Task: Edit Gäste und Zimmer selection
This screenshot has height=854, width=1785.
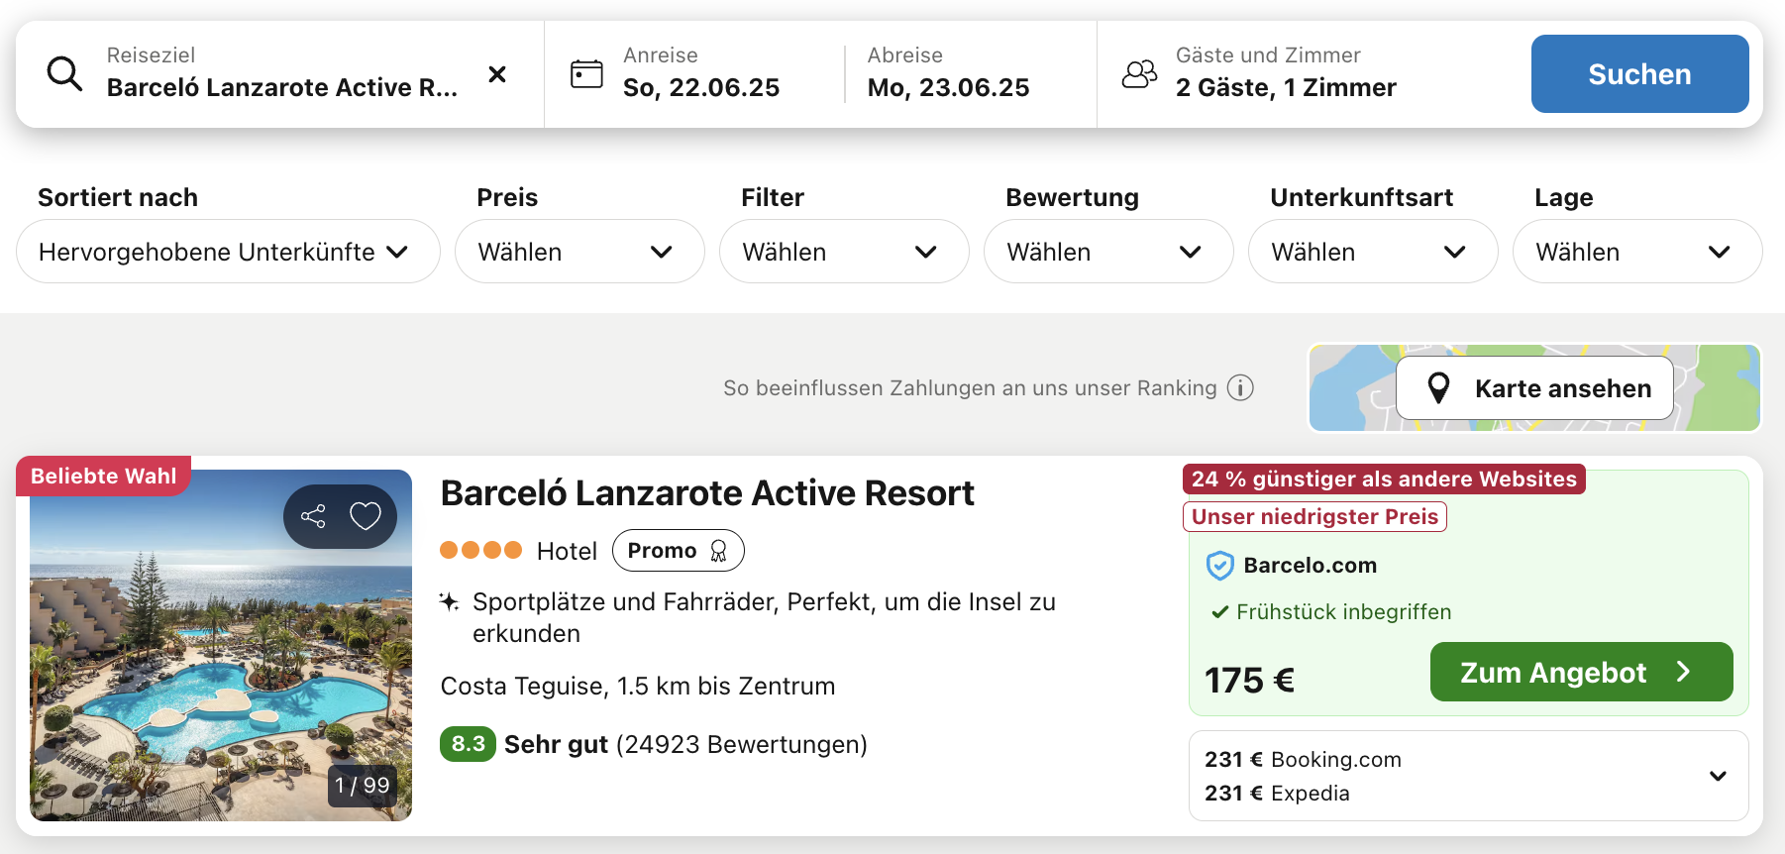Action: point(1286,74)
